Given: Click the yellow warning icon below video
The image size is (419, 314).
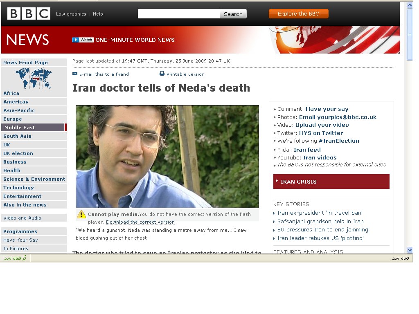Looking at the screenshot, I should [81, 215].
